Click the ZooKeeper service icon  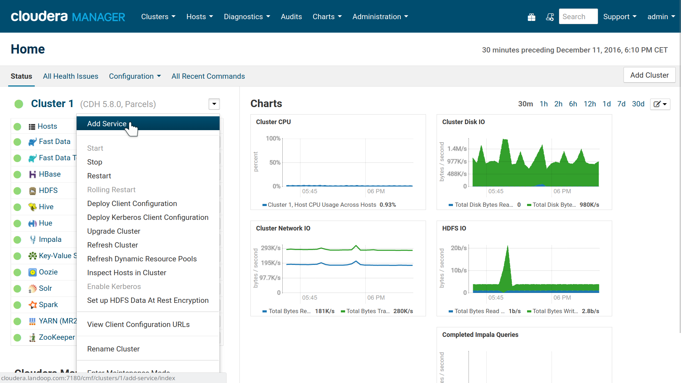(x=32, y=337)
